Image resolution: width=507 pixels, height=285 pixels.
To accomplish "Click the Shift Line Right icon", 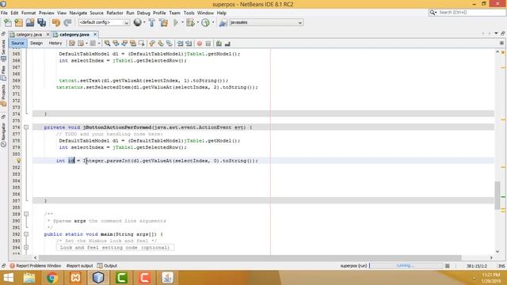I will pyautogui.click(x=189, y=44).
